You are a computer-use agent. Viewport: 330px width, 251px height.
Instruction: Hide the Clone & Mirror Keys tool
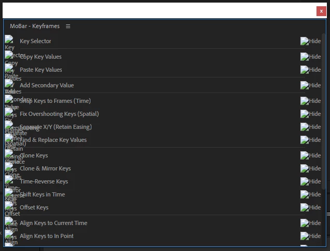point(311,168)
